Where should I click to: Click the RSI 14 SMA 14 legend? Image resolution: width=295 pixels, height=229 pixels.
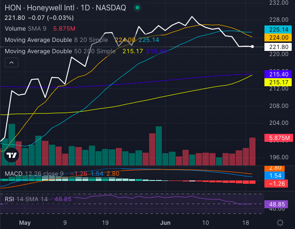pyautogui.click(x=26, y=199)
